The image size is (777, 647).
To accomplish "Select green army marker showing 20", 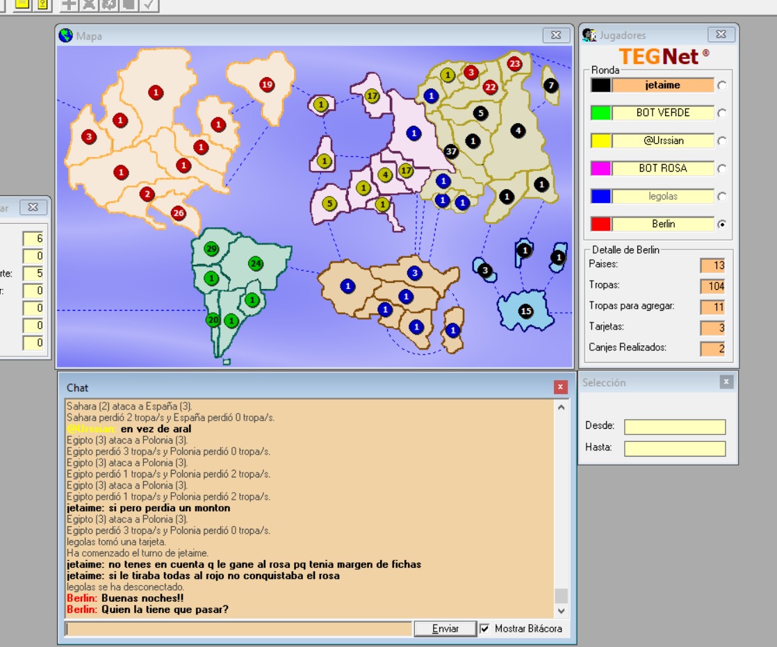I will click(x=213, y=320).
